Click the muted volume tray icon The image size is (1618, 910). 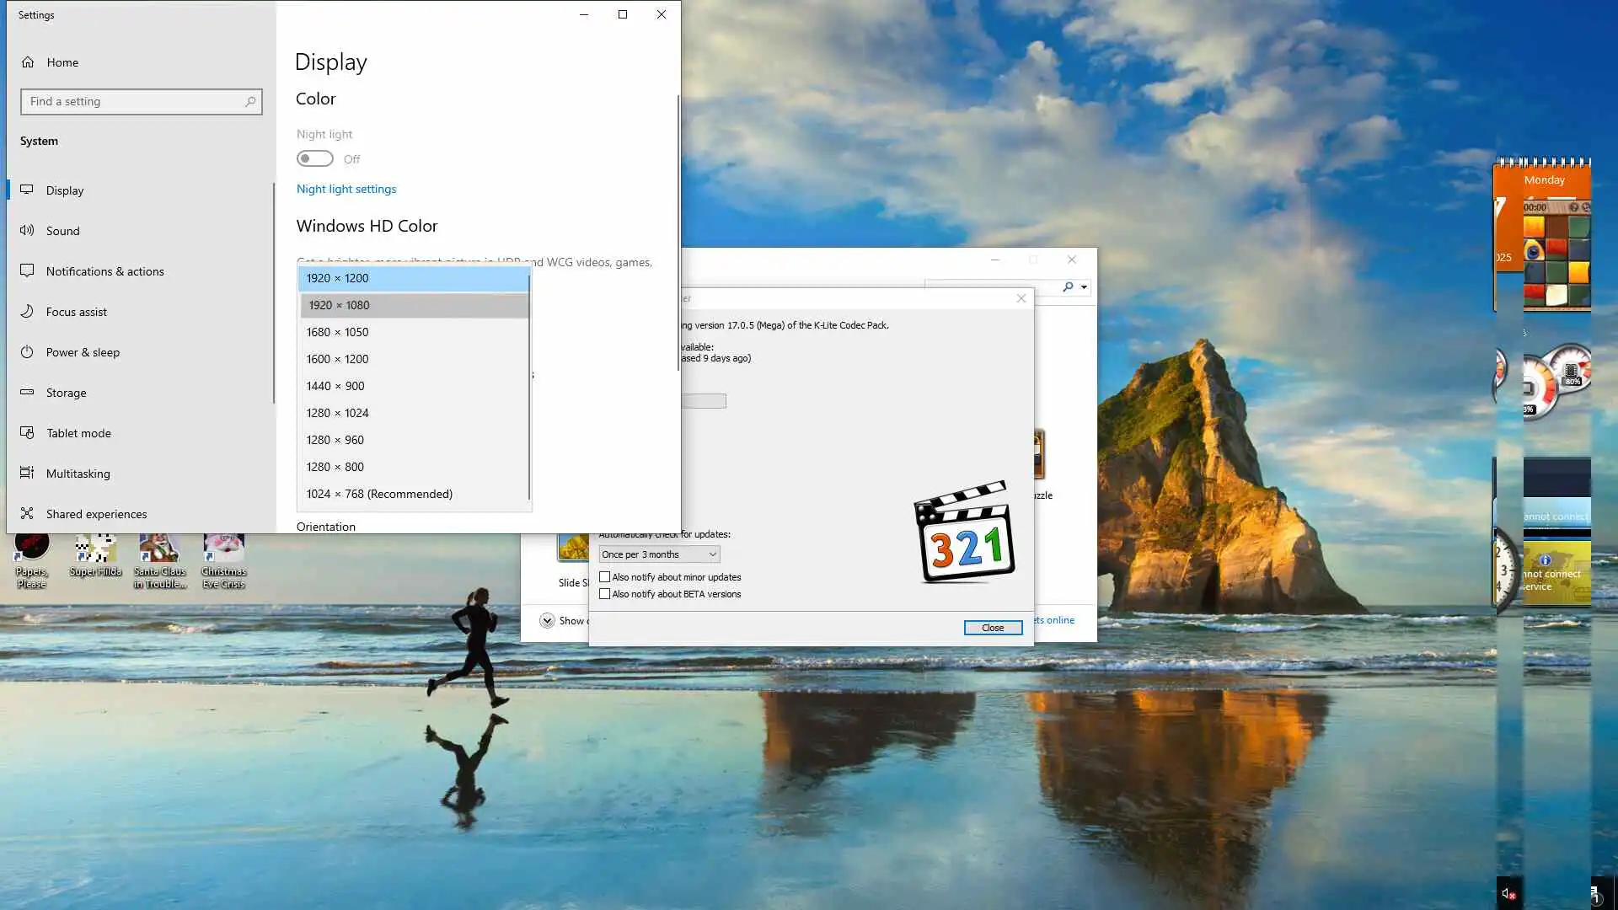tap(1508, 894)
